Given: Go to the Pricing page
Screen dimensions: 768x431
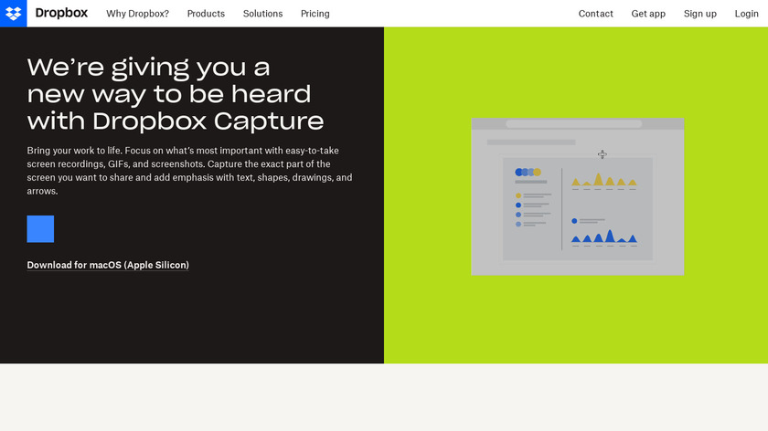Looking at the screenshot, I should (315, 14).
